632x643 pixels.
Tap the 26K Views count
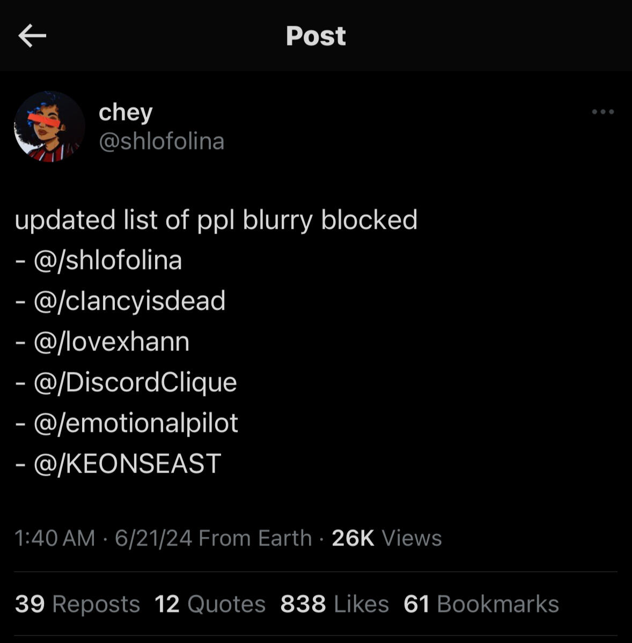click(x=387, y=538)
